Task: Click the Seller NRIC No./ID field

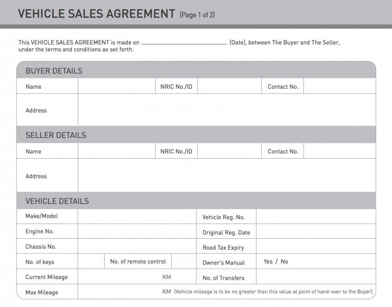Action: (x=229, y=151)
